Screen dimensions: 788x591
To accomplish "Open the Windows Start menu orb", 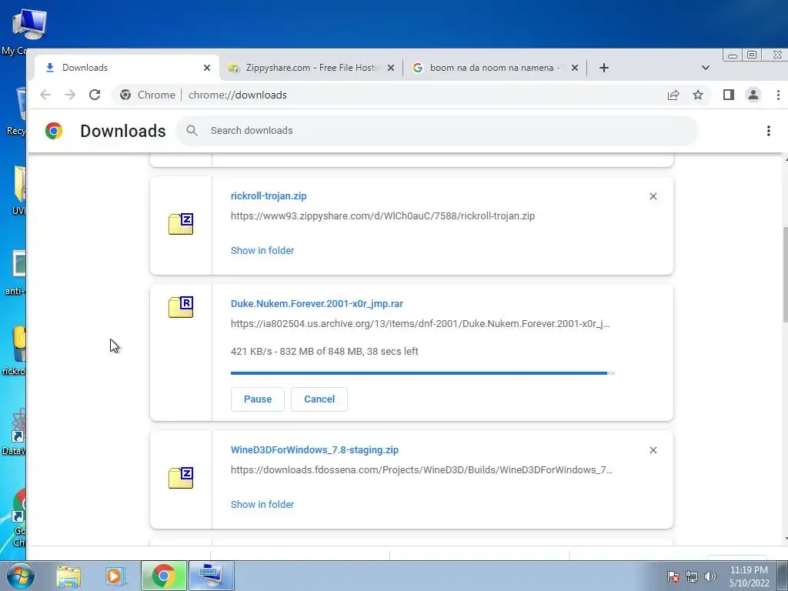I will [20, 576].
